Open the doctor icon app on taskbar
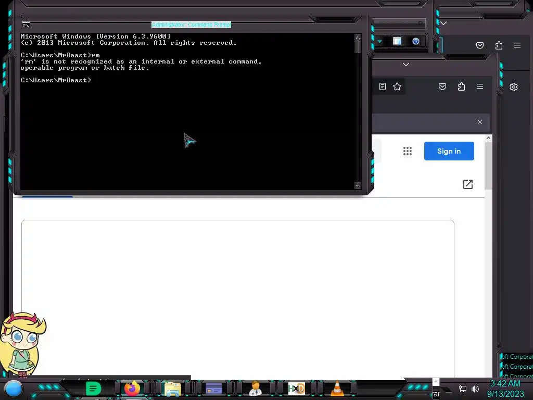 click(x=255, y=389)
